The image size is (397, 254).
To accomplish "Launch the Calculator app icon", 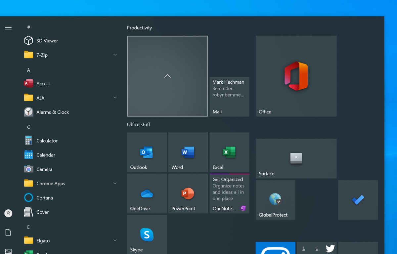I will (x=28, y=141).
